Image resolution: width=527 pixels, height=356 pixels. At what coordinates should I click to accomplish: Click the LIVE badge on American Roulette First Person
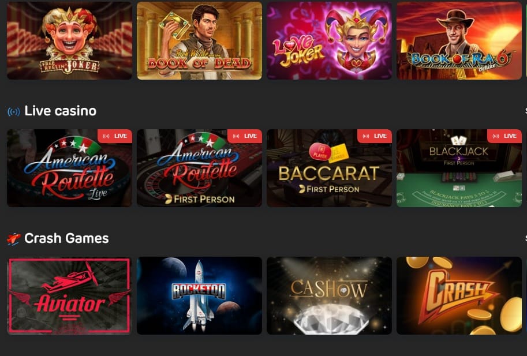tap(245, 136)
